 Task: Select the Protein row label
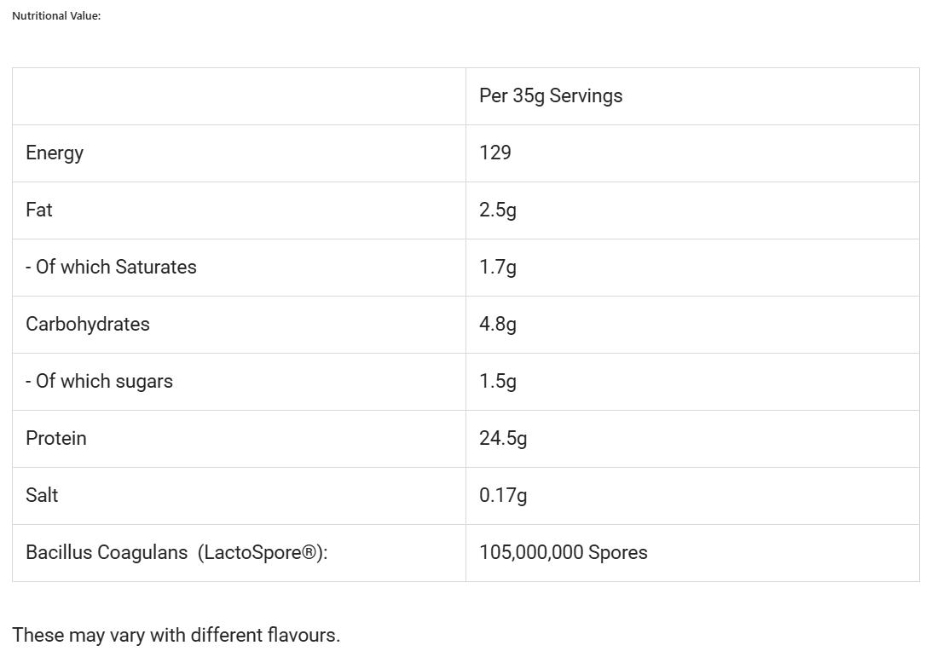[56, 439]
